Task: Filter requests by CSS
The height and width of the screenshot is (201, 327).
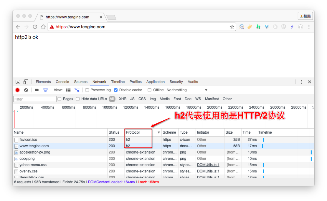Action: tap(142, 99)
